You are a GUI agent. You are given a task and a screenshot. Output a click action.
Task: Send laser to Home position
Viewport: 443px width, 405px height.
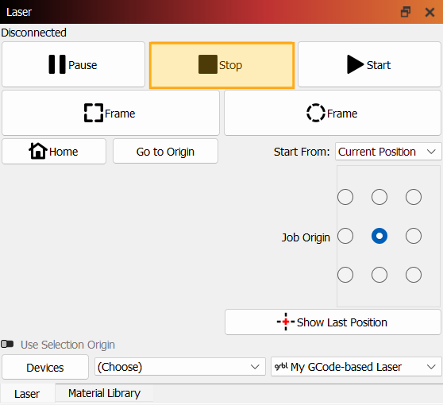coord(54,152)
